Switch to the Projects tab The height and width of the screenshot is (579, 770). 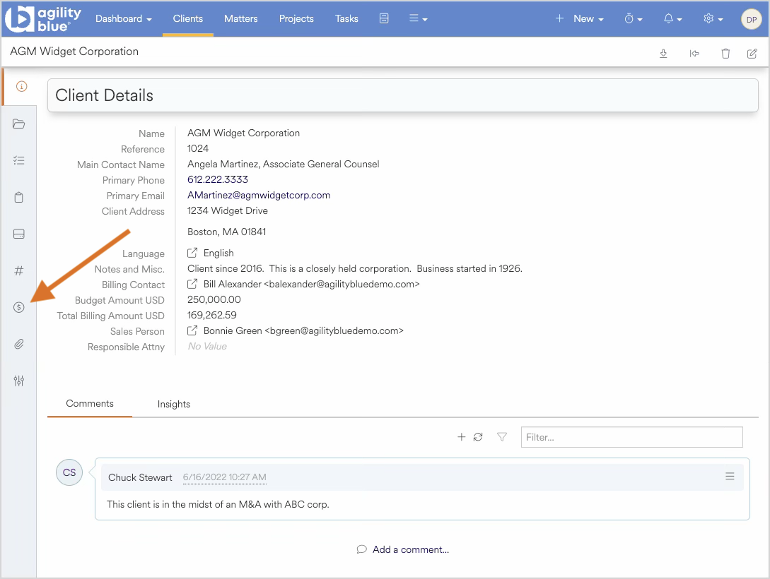(x=296, y=18)
